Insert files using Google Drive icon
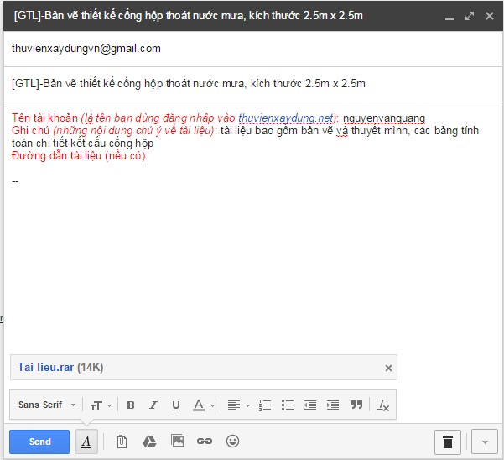 tap(149, 442)
